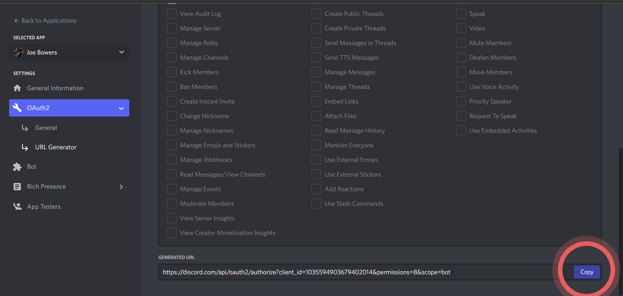Click the Bot puzzle piece icon
The image size is (623, 296).
(x=17, y=167)
